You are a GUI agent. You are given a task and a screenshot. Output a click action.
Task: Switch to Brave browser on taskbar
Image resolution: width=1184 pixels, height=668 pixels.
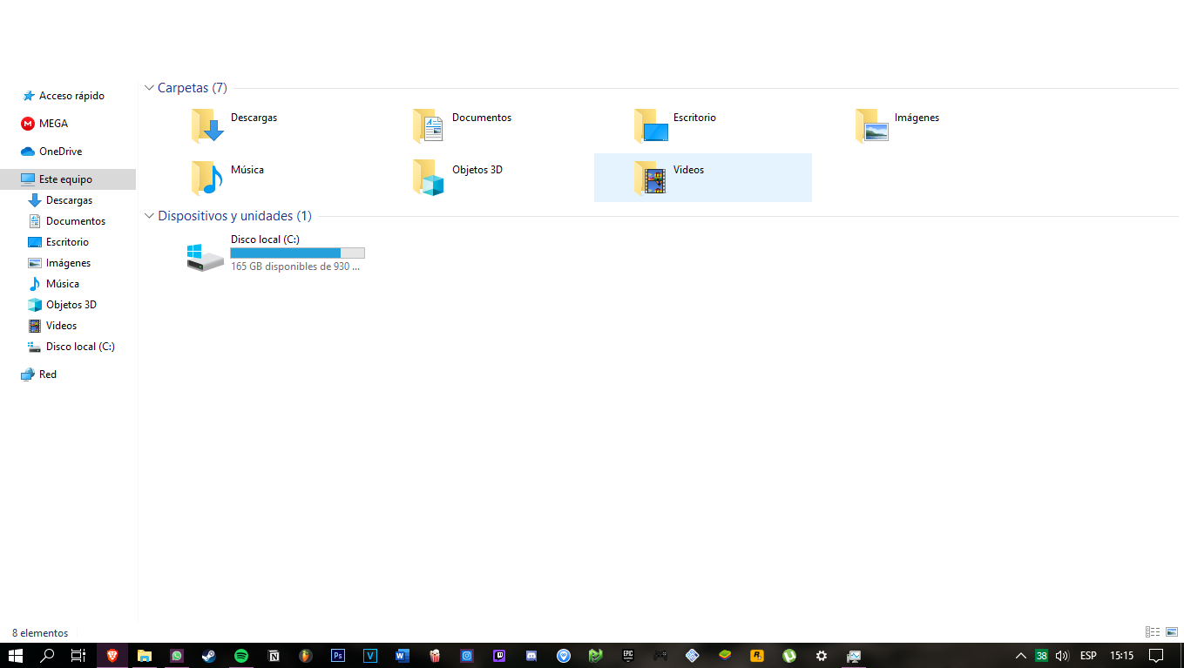(112, 655)
